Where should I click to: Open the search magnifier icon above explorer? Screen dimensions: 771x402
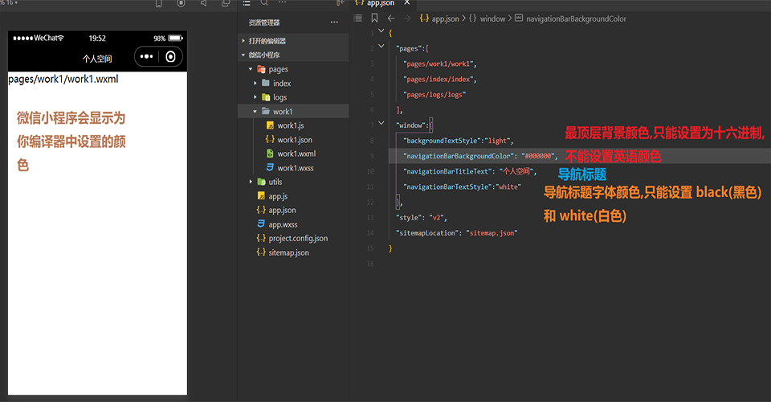(264, 3)
